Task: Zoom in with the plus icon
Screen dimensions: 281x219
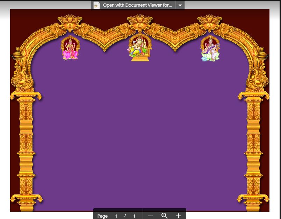Action: (x=178, y=216)
